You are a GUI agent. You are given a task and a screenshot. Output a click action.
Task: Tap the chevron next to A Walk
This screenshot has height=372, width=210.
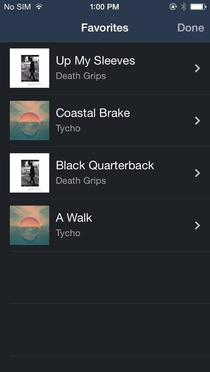tap(197, 225)
